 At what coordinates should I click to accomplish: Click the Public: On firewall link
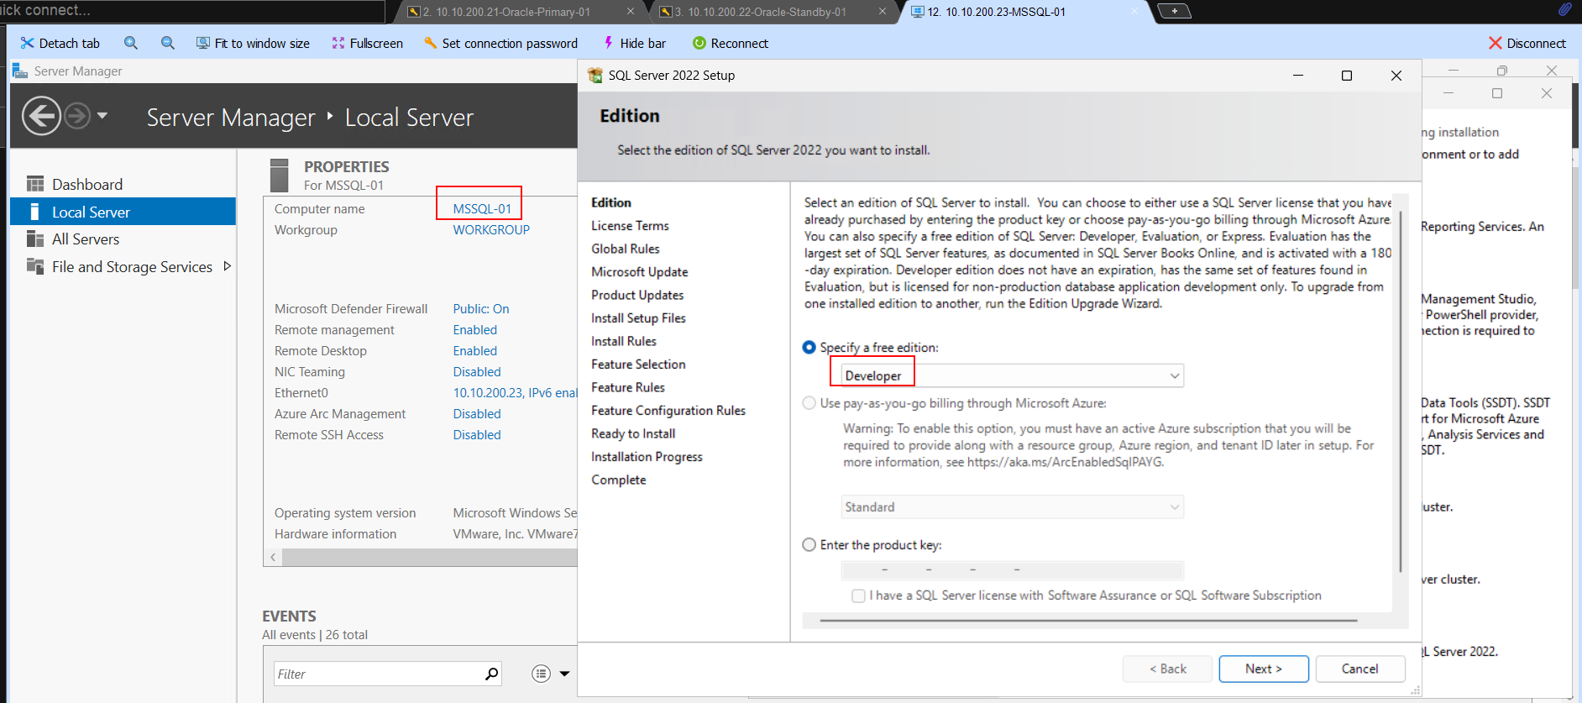pos(481,309)
